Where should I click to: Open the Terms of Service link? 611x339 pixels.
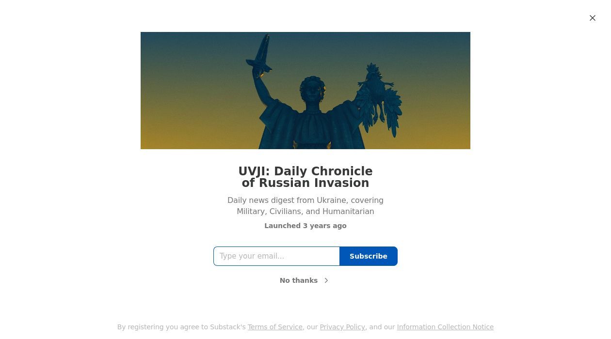click(x=275, y=327)
